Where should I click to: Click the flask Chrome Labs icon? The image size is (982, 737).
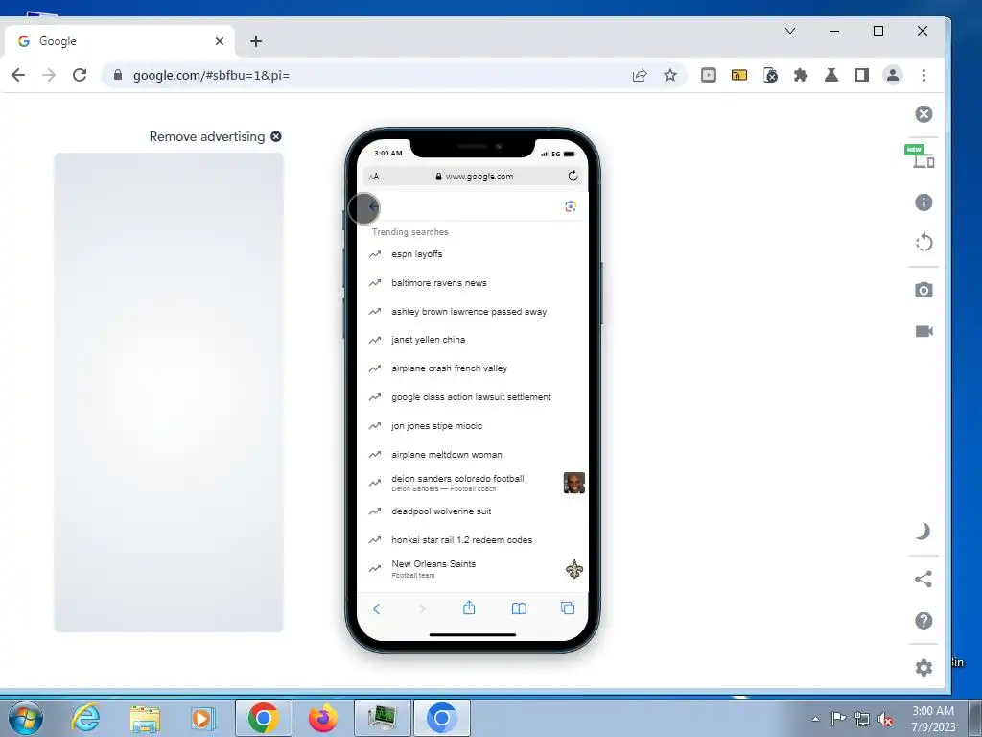[x=831, y=75]
